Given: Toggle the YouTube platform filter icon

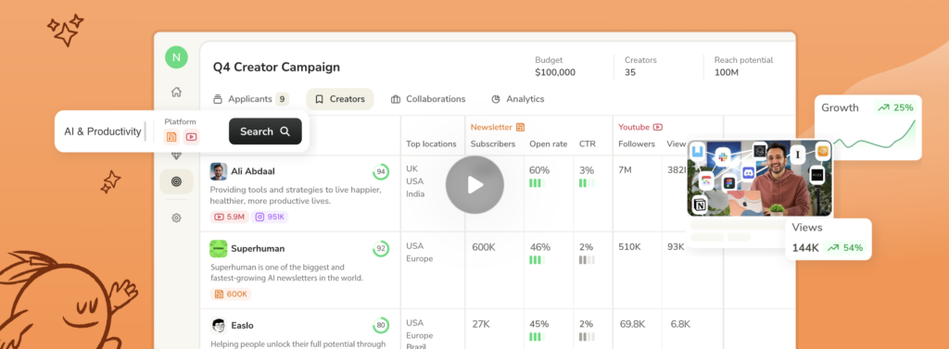Looking at the screenshot, I should 191,137.
